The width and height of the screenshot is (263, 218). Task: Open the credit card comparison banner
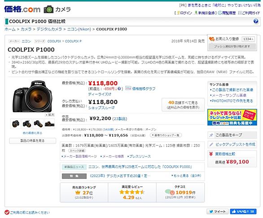tap(232, 118)
